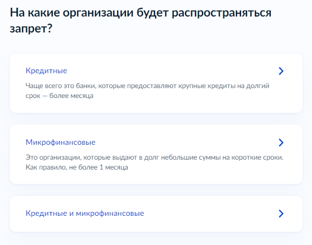Choose the first card for credit organizations
This screenshot has height=245, width=312.
[x=156, y=83]
